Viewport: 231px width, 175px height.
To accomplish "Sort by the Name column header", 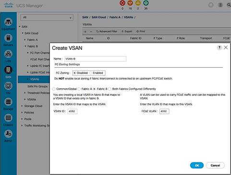I will (89, 38).
